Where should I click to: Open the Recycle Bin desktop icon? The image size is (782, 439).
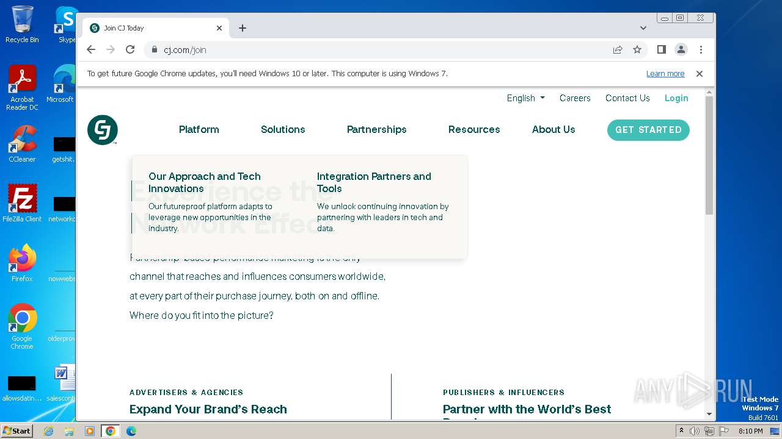22,24
